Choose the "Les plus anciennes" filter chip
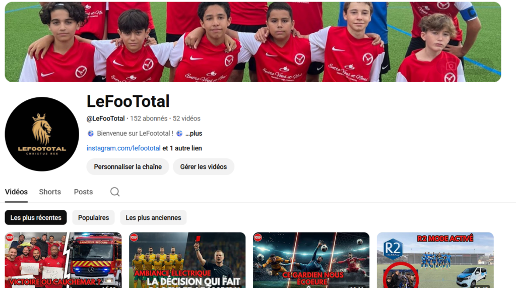The image size is (516, 288). (x=153, y=217)
